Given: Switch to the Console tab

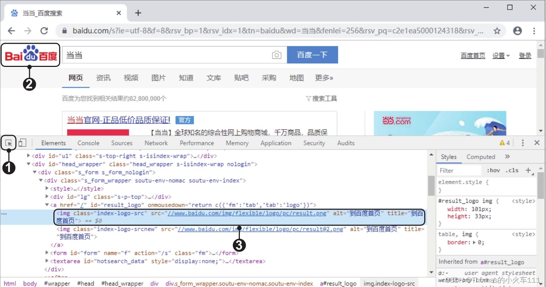Looking at the screenshot, I should click(x=88, y=143).
